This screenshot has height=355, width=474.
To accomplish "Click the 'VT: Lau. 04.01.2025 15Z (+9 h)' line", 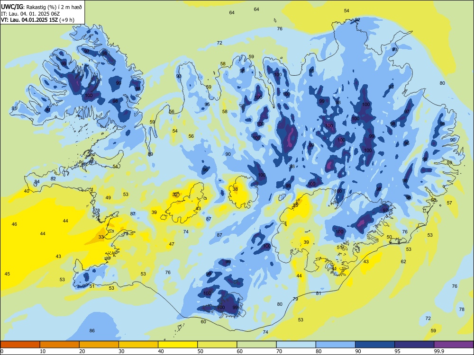I will (x=37, y=20).
